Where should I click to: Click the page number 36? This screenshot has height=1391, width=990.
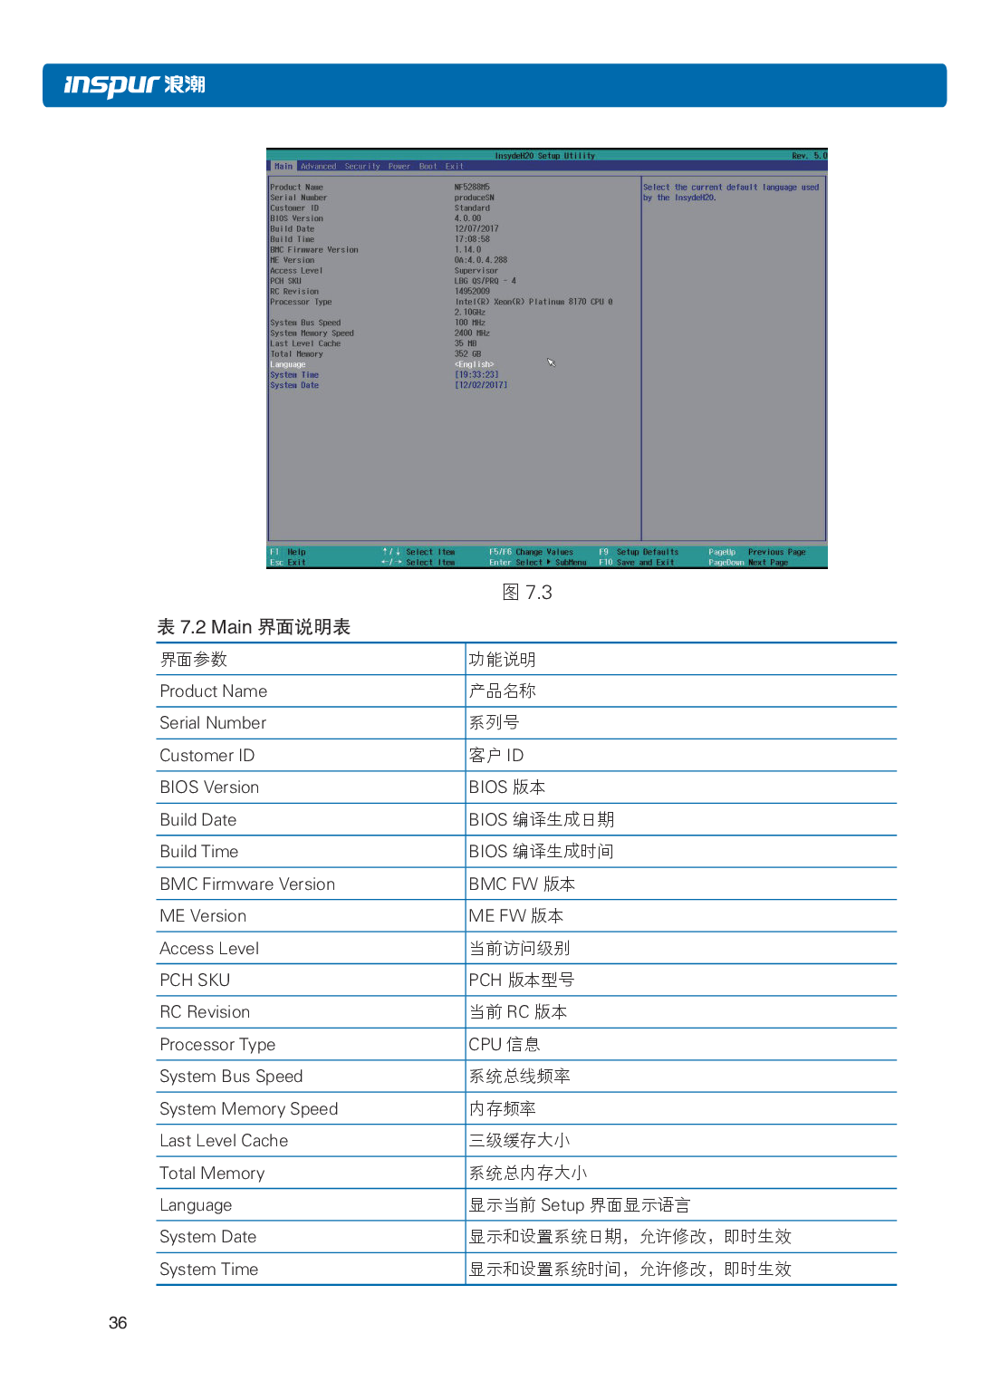[118, 1323]
